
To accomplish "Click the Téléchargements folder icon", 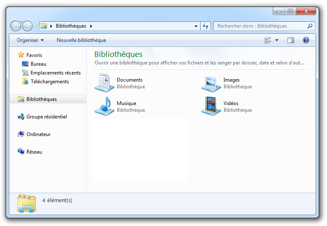I will click(25, 81).
